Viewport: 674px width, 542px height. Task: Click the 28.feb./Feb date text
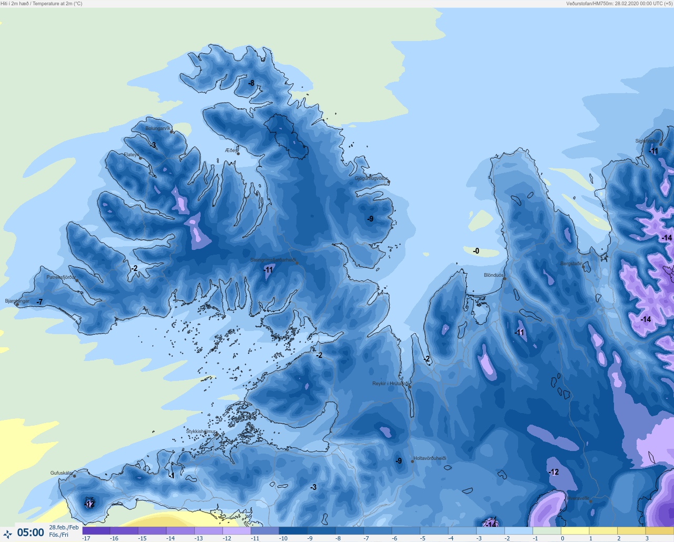click(64, 528)
